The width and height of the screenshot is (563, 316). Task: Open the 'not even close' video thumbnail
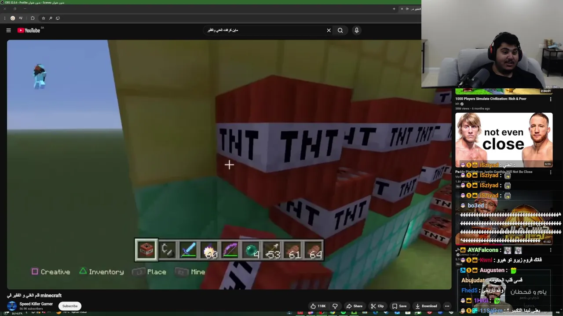504,140
